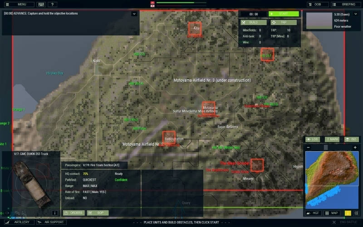363x227 pixels.
Task: Click the Minefields count value
Action: 260,30
